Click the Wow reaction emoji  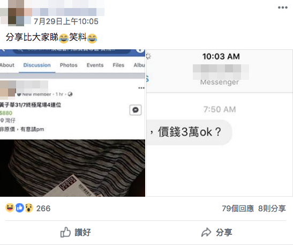click(29, 208)
